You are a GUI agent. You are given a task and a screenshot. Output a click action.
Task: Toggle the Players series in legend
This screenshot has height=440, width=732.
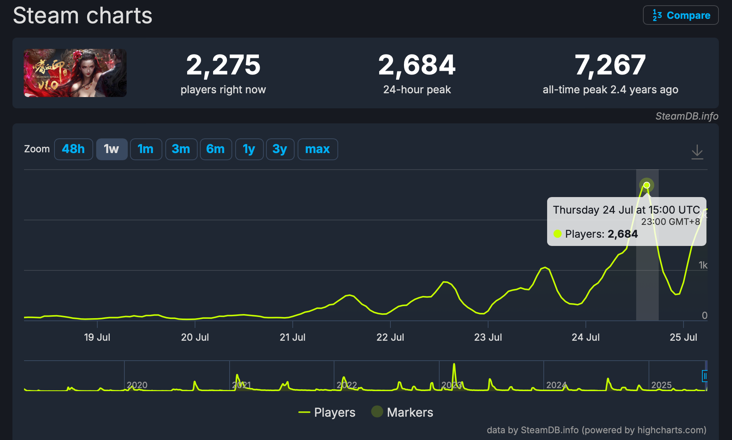point(327,412)
